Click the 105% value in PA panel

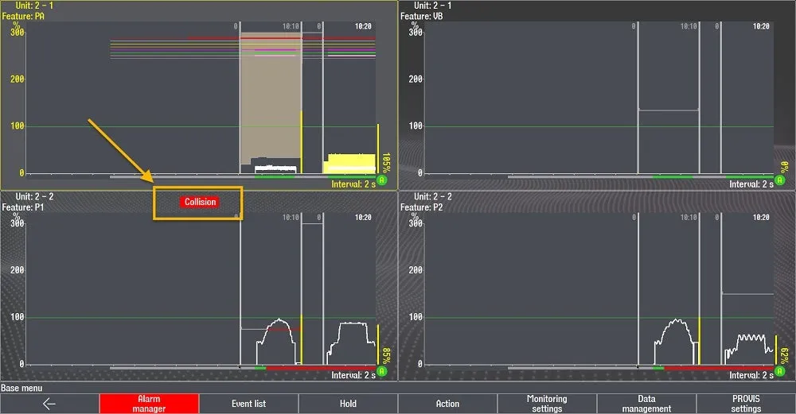pos(386,163)
